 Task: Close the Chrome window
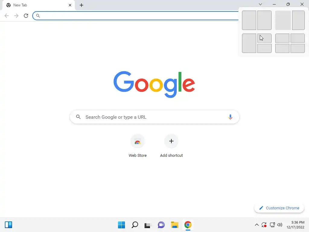(x=302, y=4)
